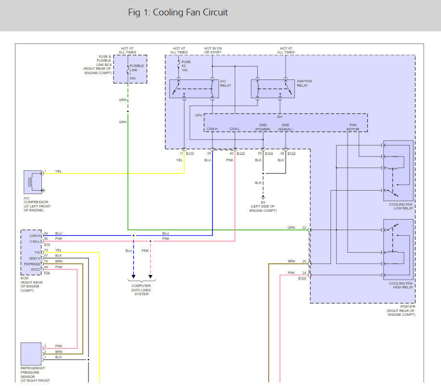Image resolution: width=441 pixels, height=391 pixels.
Task: Click the E9 ground symbol
Action: pyautogui.click(x=263, y=197)
